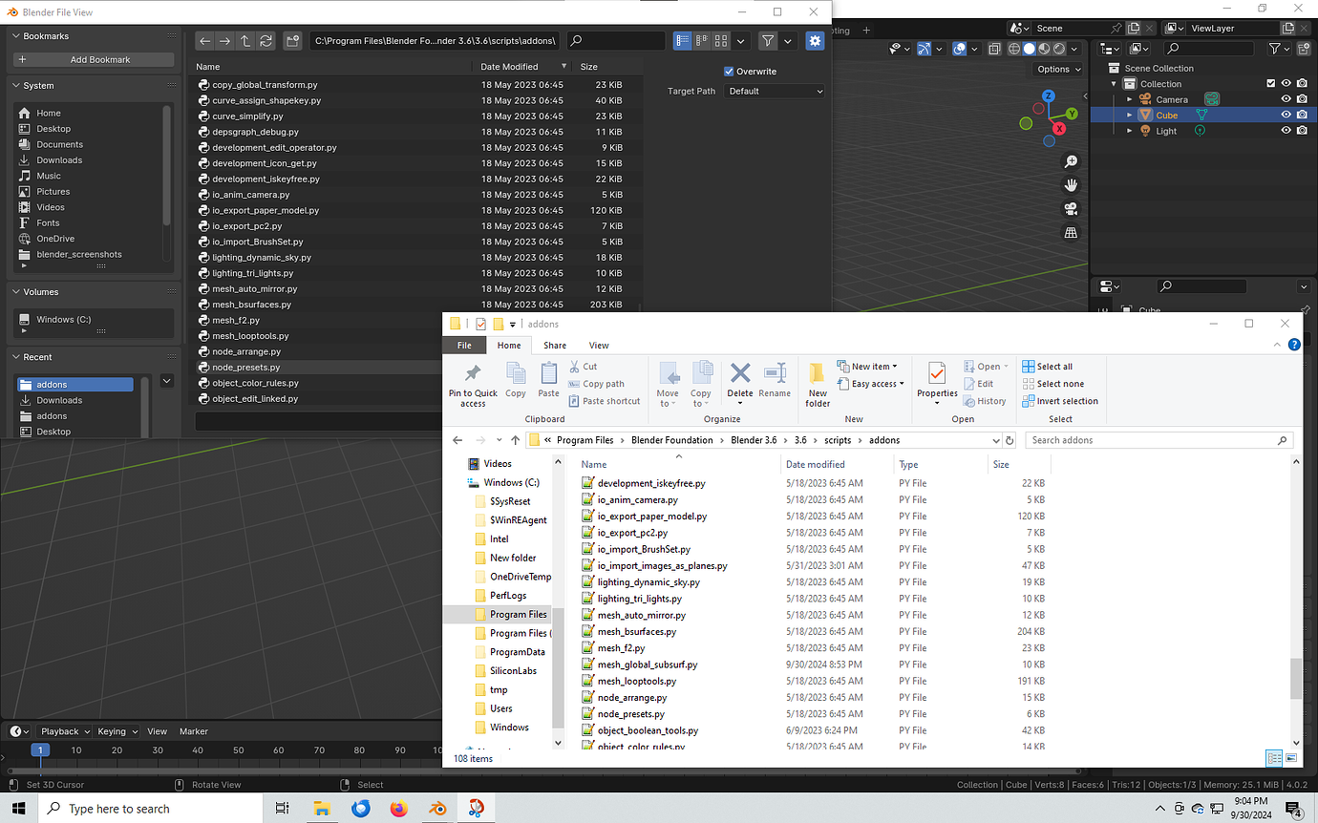Hide Cube in viewport via eye icon
The image size is (1318, 823).
(1286, 115)
